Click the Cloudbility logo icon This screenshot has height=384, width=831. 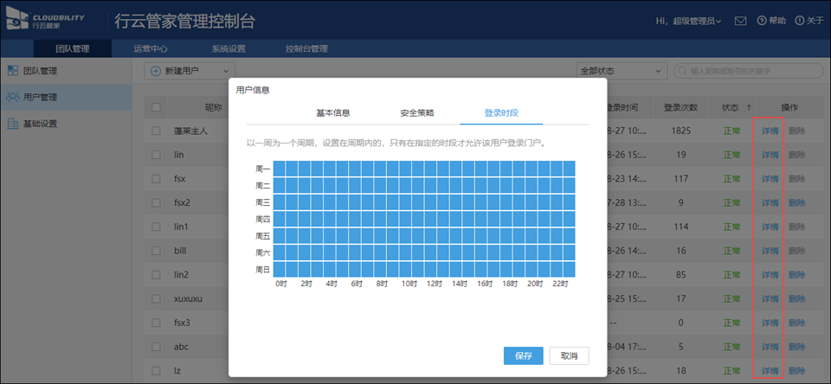pos(19,20)
